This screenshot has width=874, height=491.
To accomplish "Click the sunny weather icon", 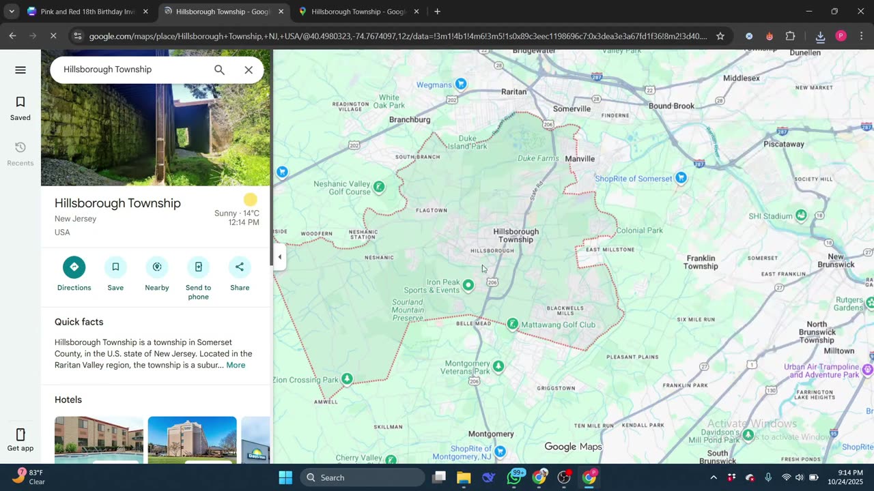I will [251, 200].
